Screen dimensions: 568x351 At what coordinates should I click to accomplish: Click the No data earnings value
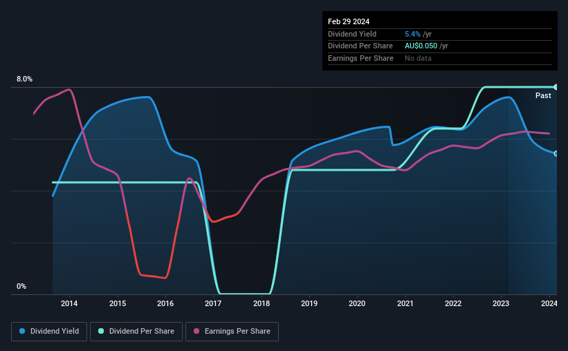coord(418,58)
